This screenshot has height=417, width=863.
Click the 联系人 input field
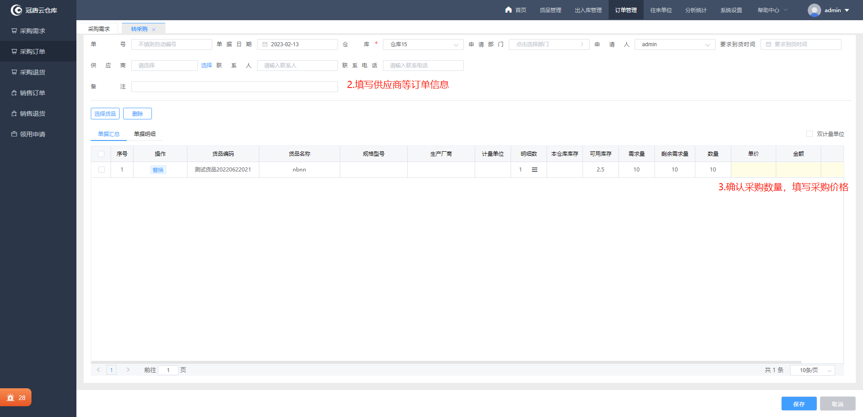(297, 66)
